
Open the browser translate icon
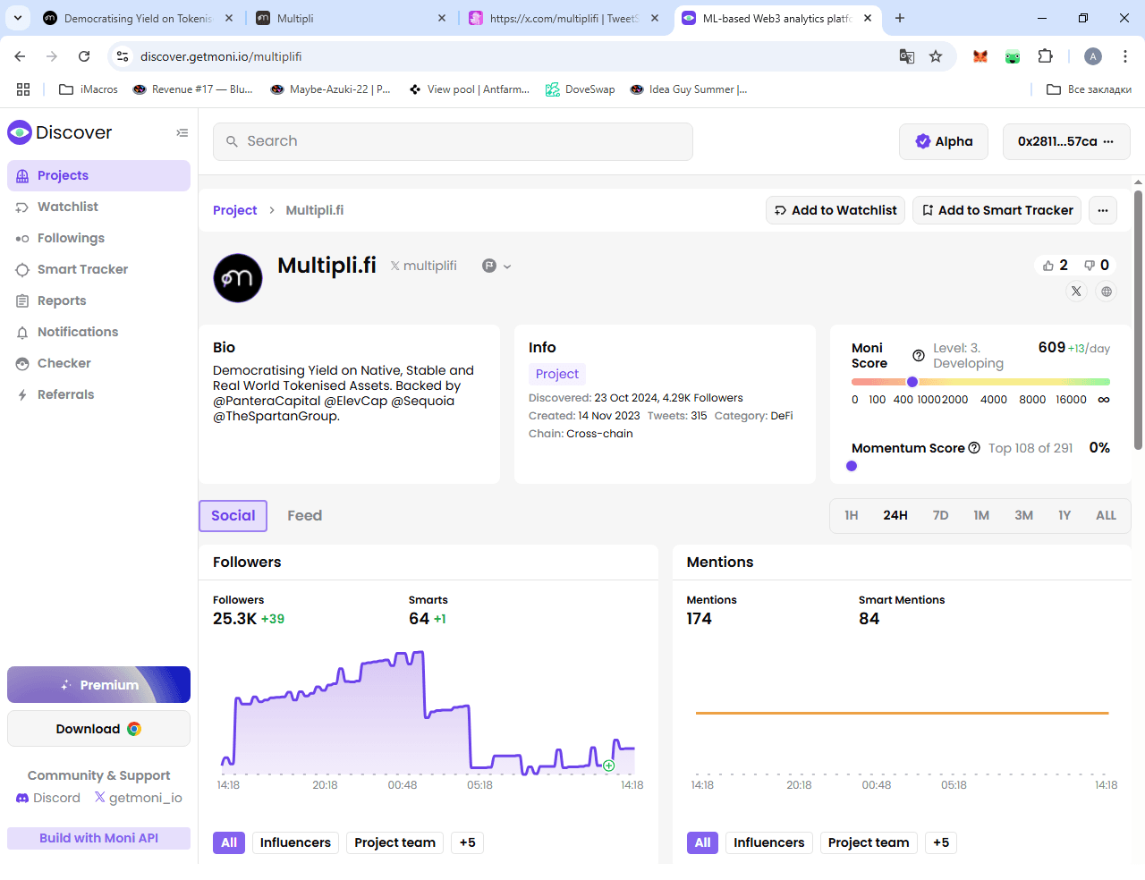(907, 56)
